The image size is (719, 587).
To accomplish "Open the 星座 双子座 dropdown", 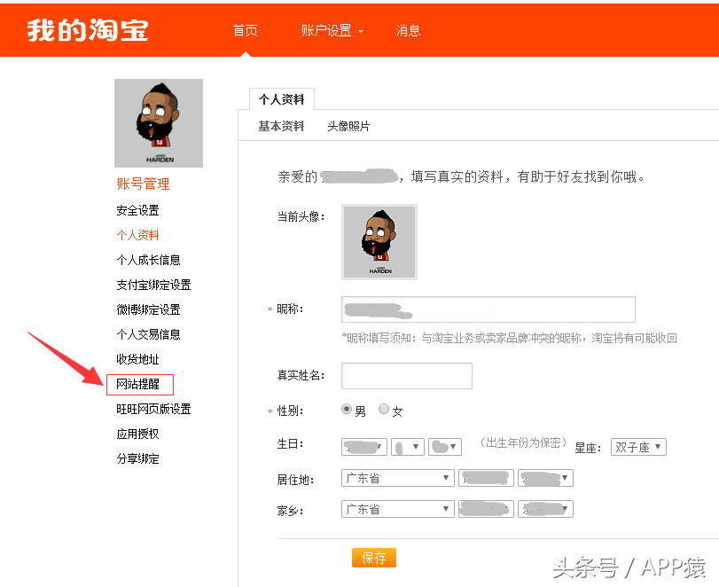I will (x=638, y=447).
